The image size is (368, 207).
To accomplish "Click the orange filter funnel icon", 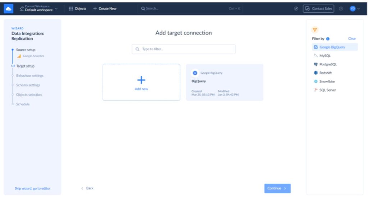I will coord(315,30).
